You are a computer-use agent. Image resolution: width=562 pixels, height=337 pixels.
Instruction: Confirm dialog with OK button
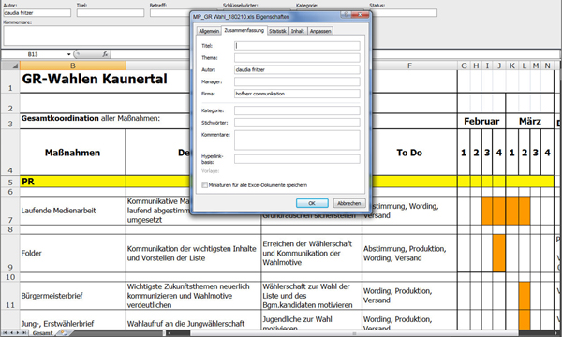pos(312,203)
